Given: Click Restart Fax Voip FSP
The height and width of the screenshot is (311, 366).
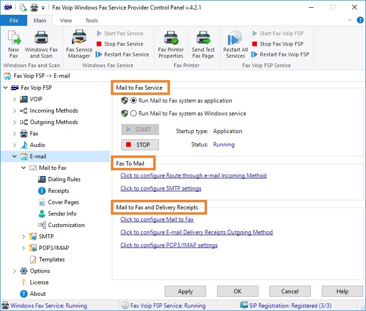Looking at the screenshot, I should 280,54.
